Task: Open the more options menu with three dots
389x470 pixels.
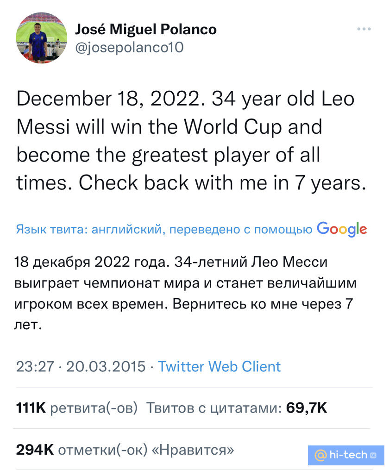Action: (364, 29)
